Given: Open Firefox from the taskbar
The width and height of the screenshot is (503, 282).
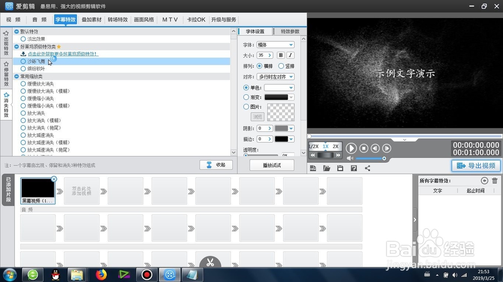Looking at the screenshot, I should pyautogui.click(x=101, y=274).
